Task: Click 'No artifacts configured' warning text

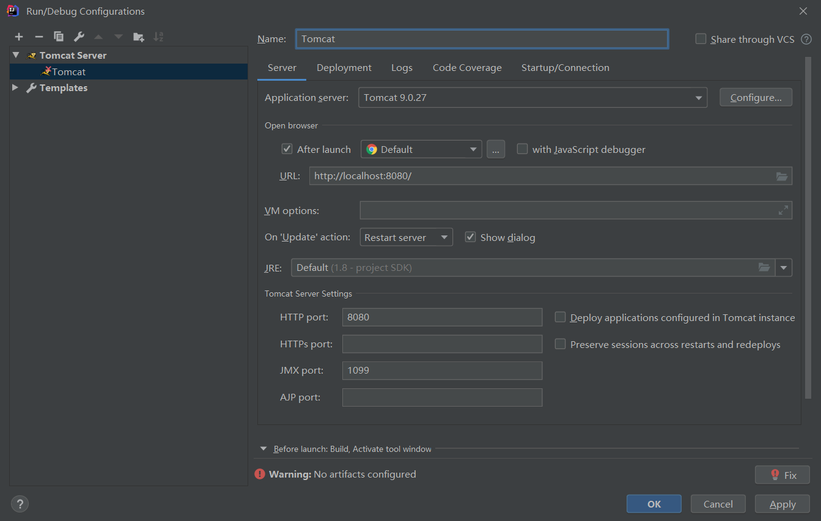Action: (x=365, y=474)
